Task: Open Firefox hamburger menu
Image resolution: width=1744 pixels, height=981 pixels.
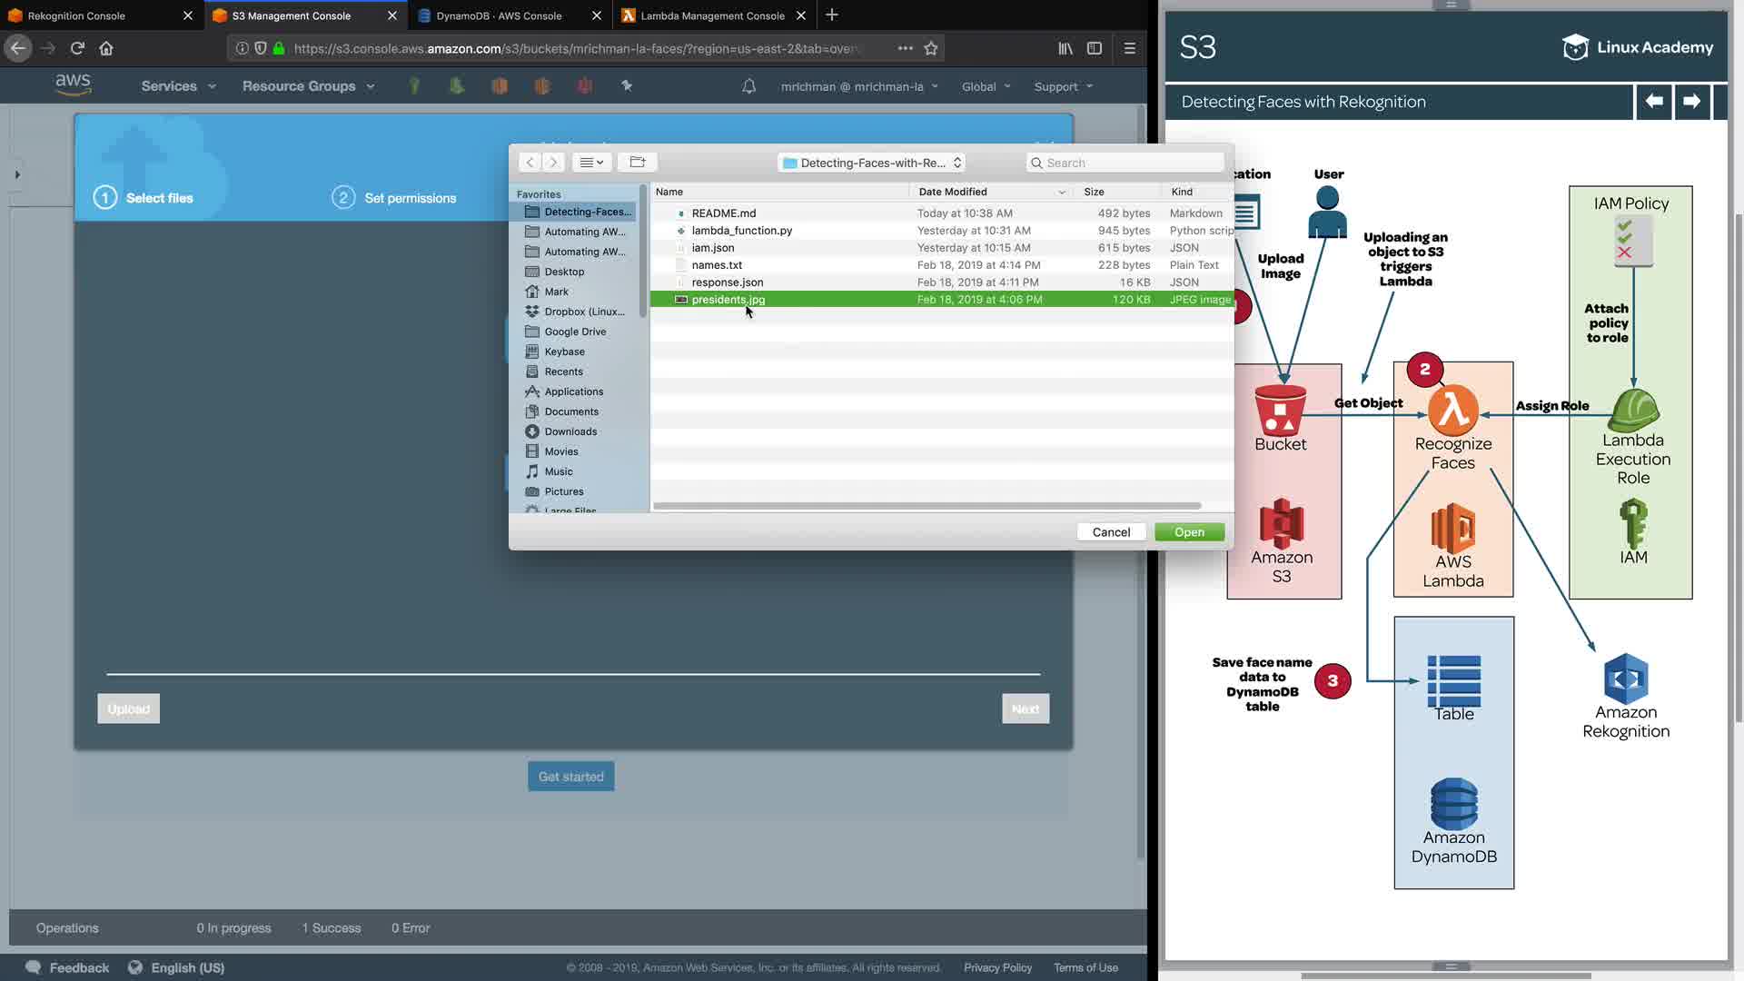Action: [x=1129, y=48]
